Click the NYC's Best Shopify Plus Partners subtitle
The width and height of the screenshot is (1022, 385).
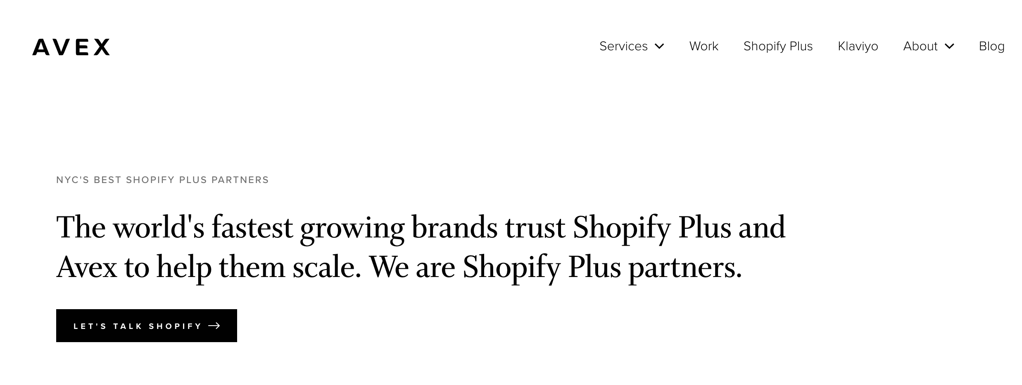coord(162,180)
